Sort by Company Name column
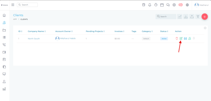 pos(37,31)
